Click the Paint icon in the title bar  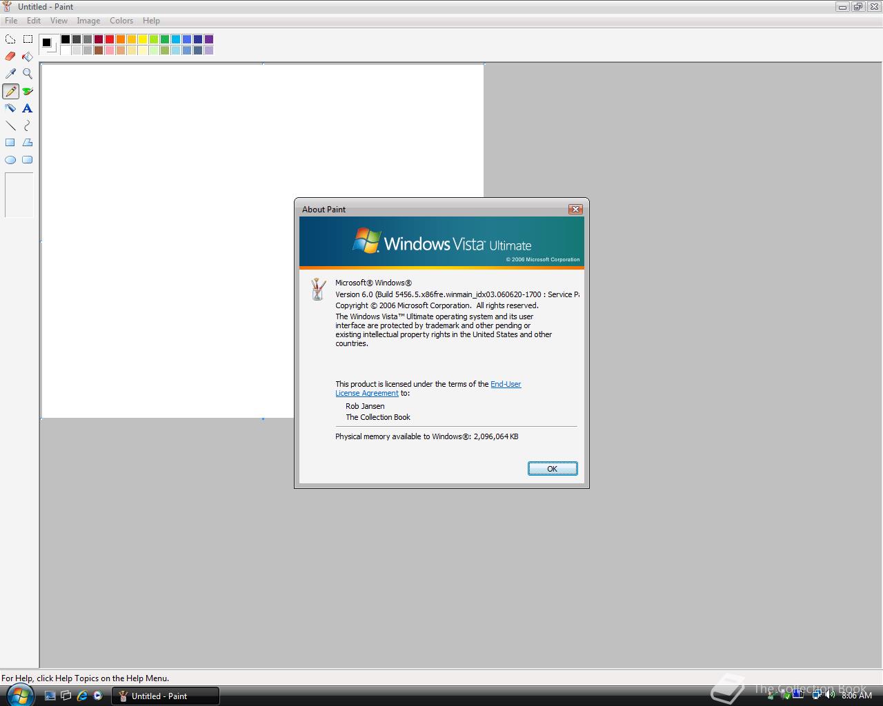(x=8, y=6)
